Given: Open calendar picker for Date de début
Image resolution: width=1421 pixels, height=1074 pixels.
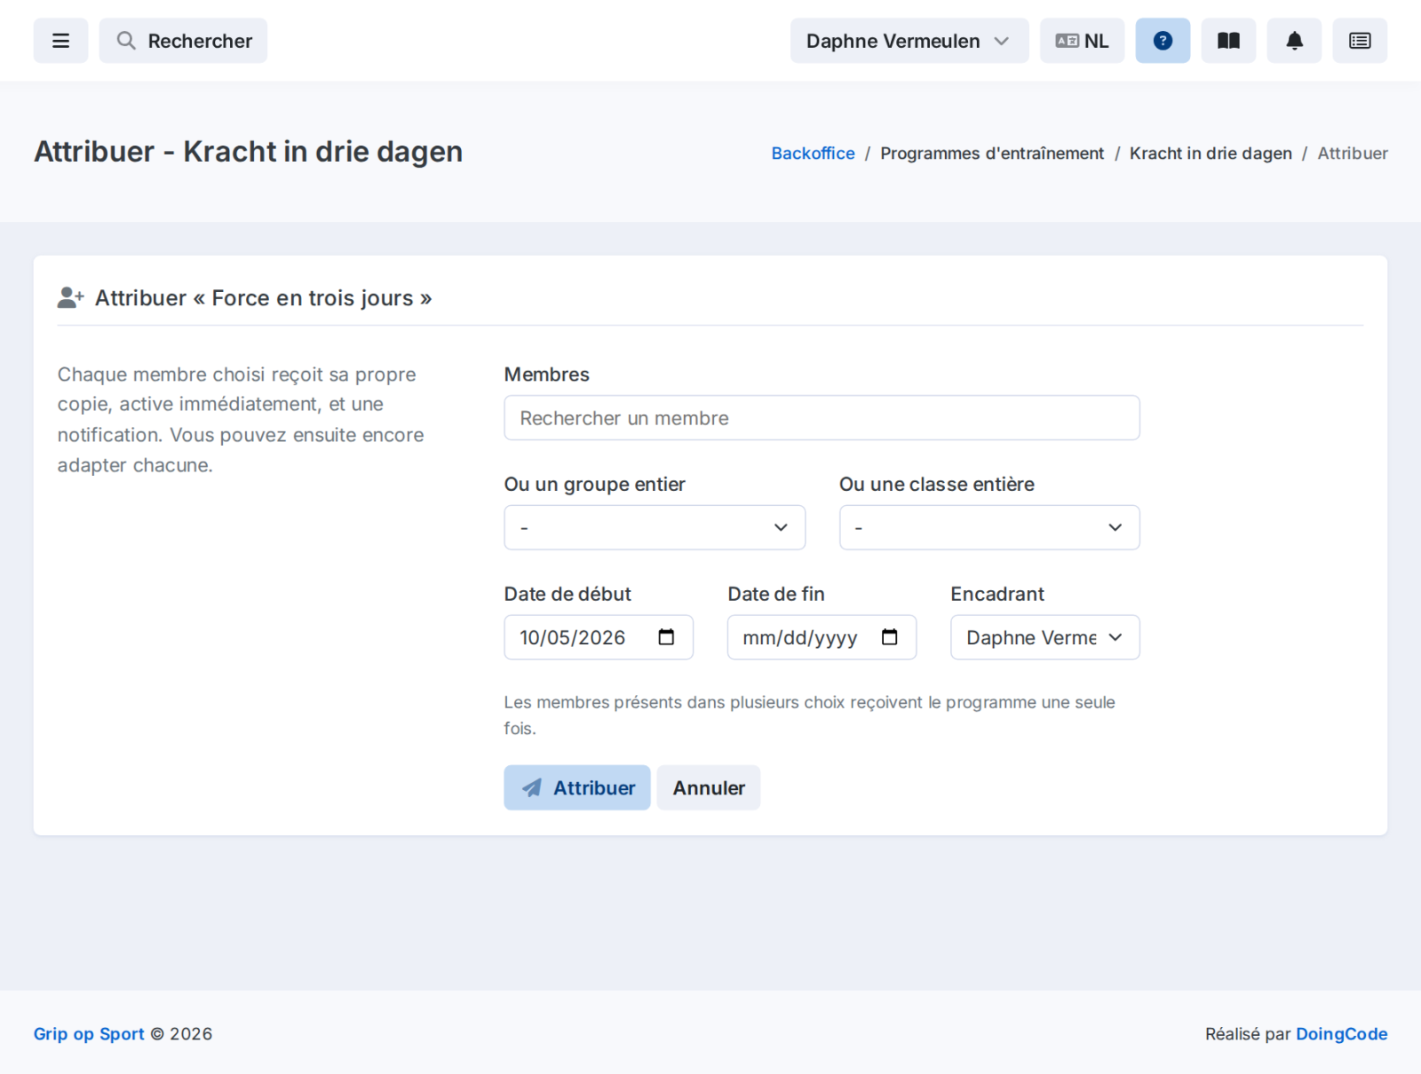Looking at the screenshot, I should coord(666,637).
